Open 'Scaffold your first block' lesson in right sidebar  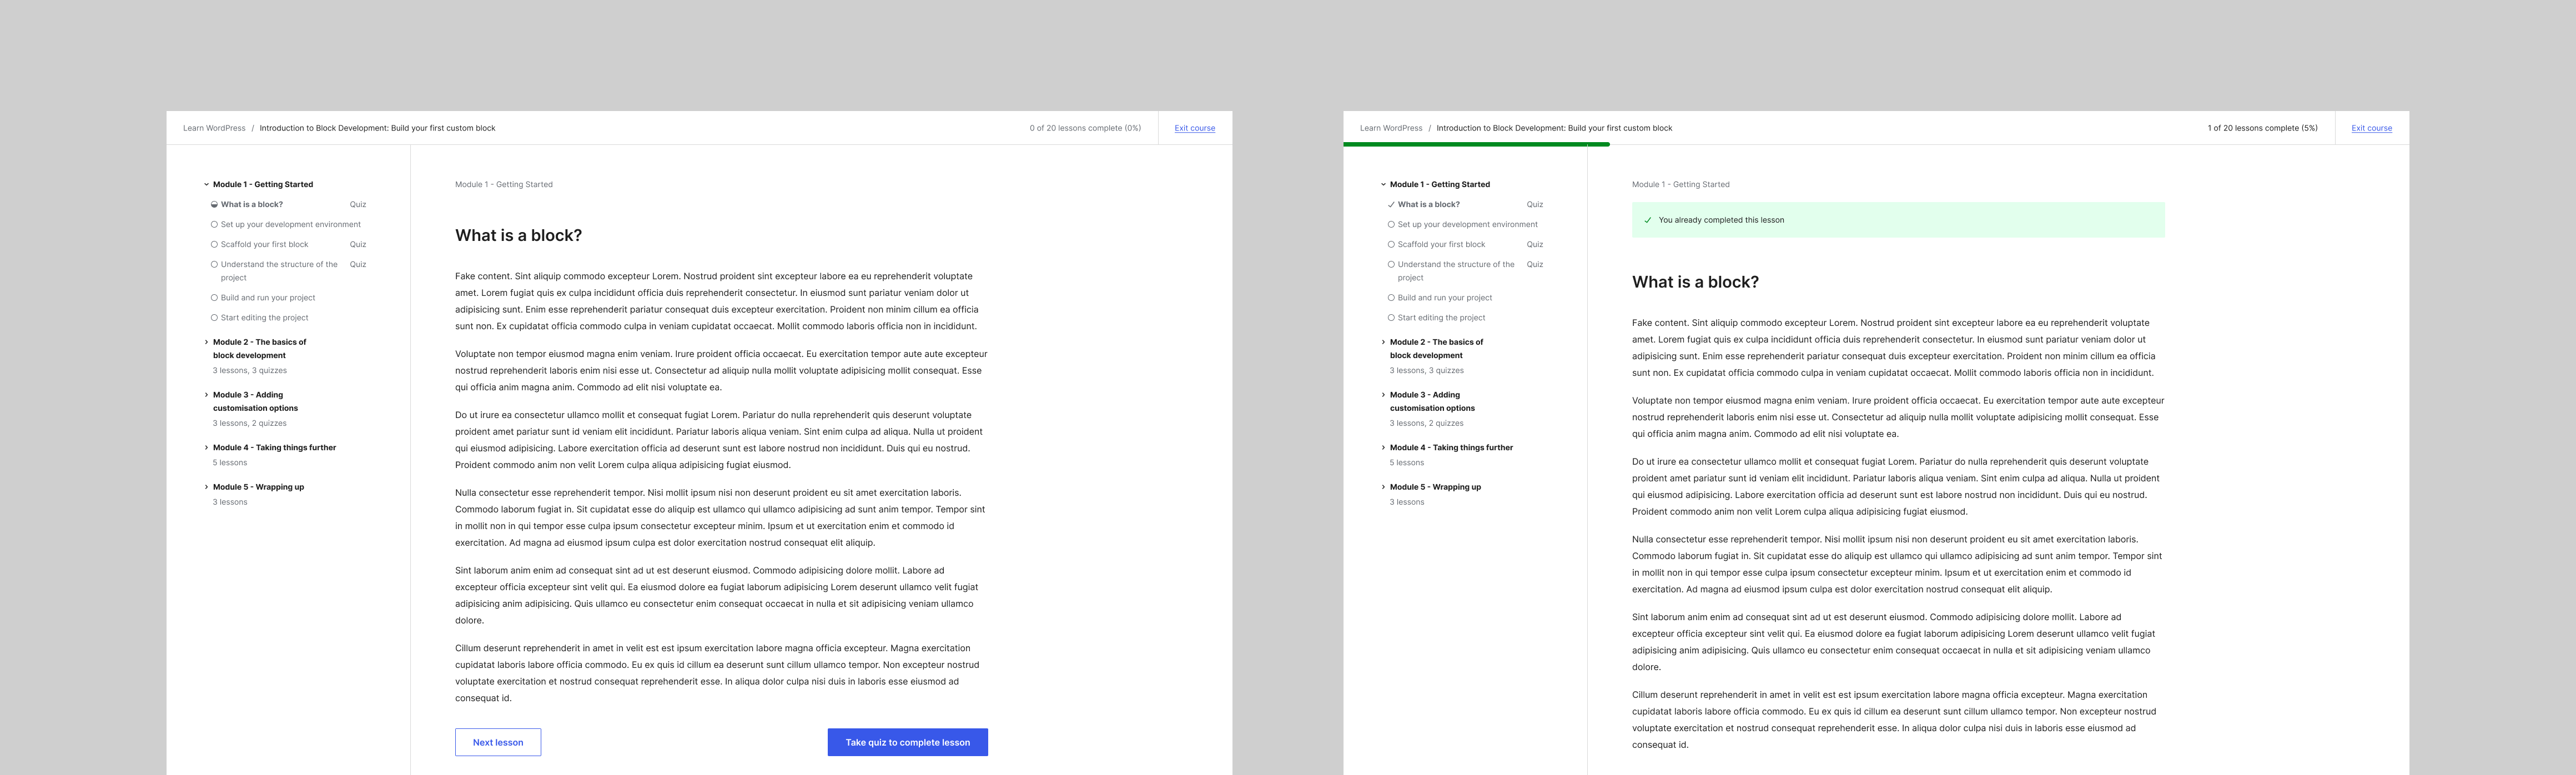(1441, 245)
